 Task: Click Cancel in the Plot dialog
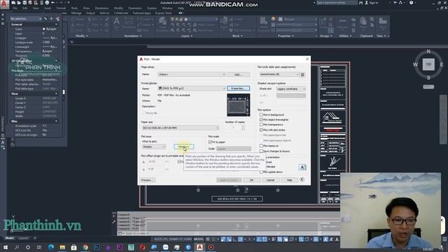coord(270,180)
